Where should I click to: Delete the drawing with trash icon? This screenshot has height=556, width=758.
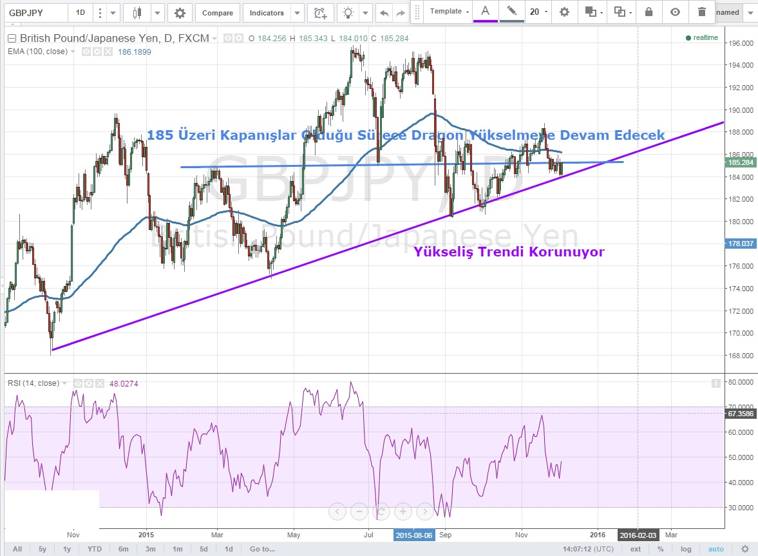[x=701, y=12]
